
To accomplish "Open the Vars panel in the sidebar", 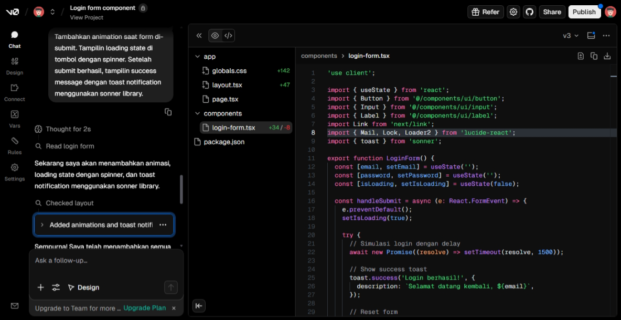I will click(14, 118).
